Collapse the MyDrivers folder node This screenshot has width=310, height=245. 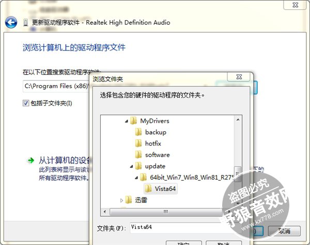pyautogui.click(x=127, y=121)
